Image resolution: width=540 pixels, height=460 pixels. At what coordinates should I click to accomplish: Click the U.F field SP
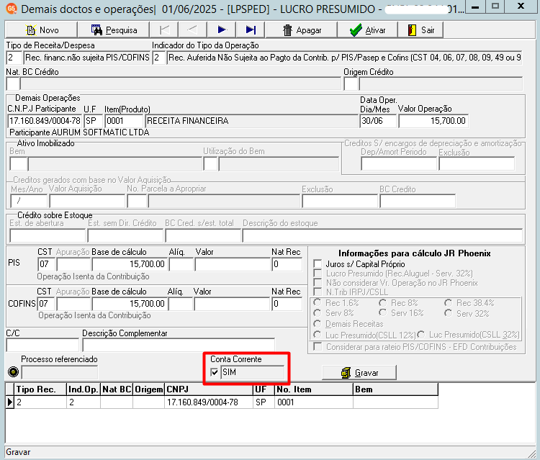[x=94, y=121]
